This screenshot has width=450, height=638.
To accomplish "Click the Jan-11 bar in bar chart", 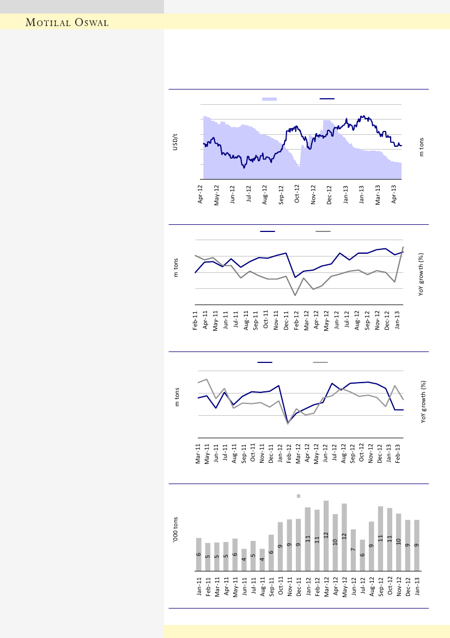I will click(199, 554).
